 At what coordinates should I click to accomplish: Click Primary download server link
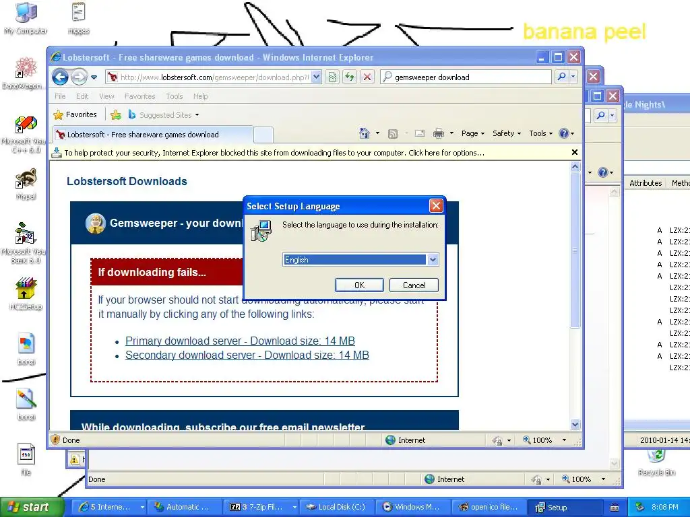coord(240,341)
